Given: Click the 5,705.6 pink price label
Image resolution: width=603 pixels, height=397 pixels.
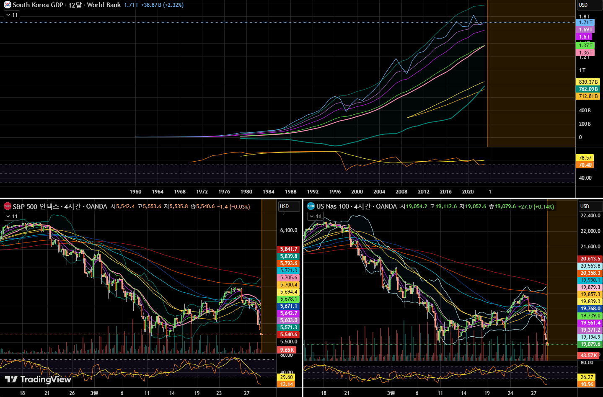Looking at the screenshot, I should (x=288, y=278).
